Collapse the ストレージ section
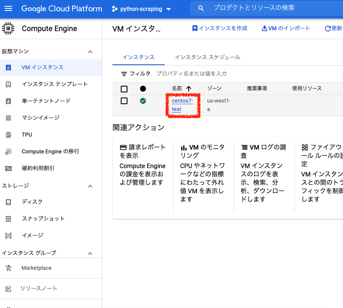The height and width of the screenshot is (308, 343). pyautogui.click(x=90, y=186)
